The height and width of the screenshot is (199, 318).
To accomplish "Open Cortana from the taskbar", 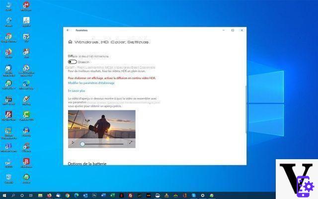I will coord(22,196).
